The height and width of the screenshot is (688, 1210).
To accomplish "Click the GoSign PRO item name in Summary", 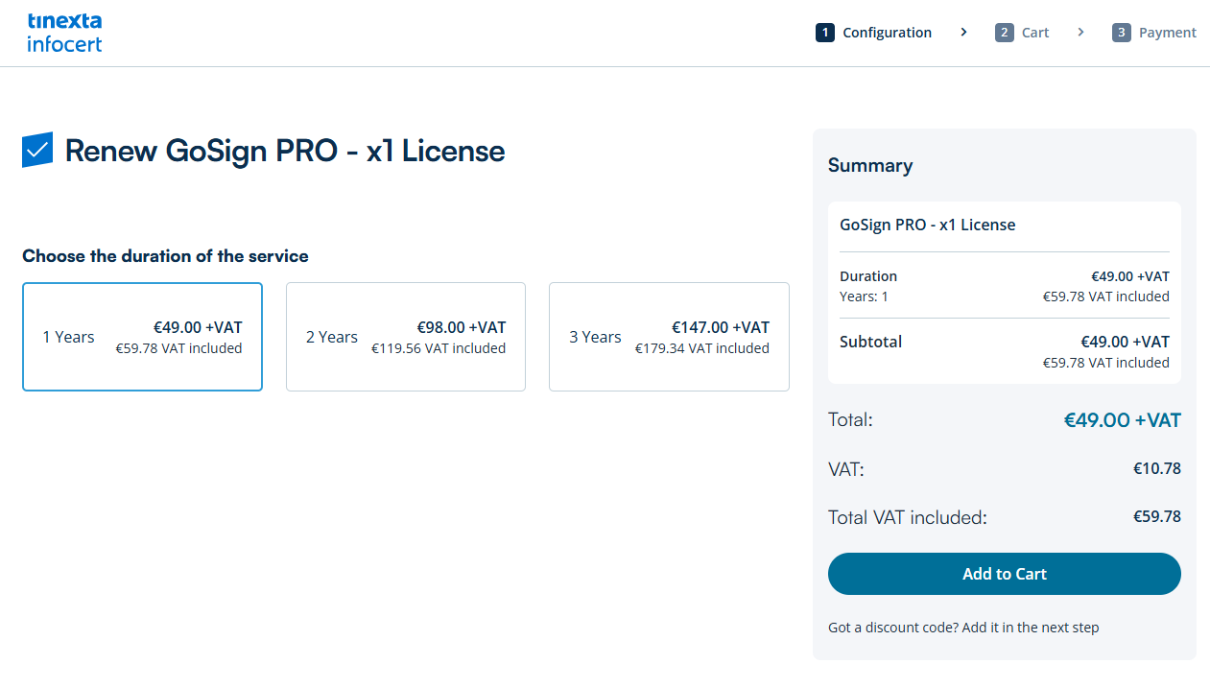I will [927, 225].
